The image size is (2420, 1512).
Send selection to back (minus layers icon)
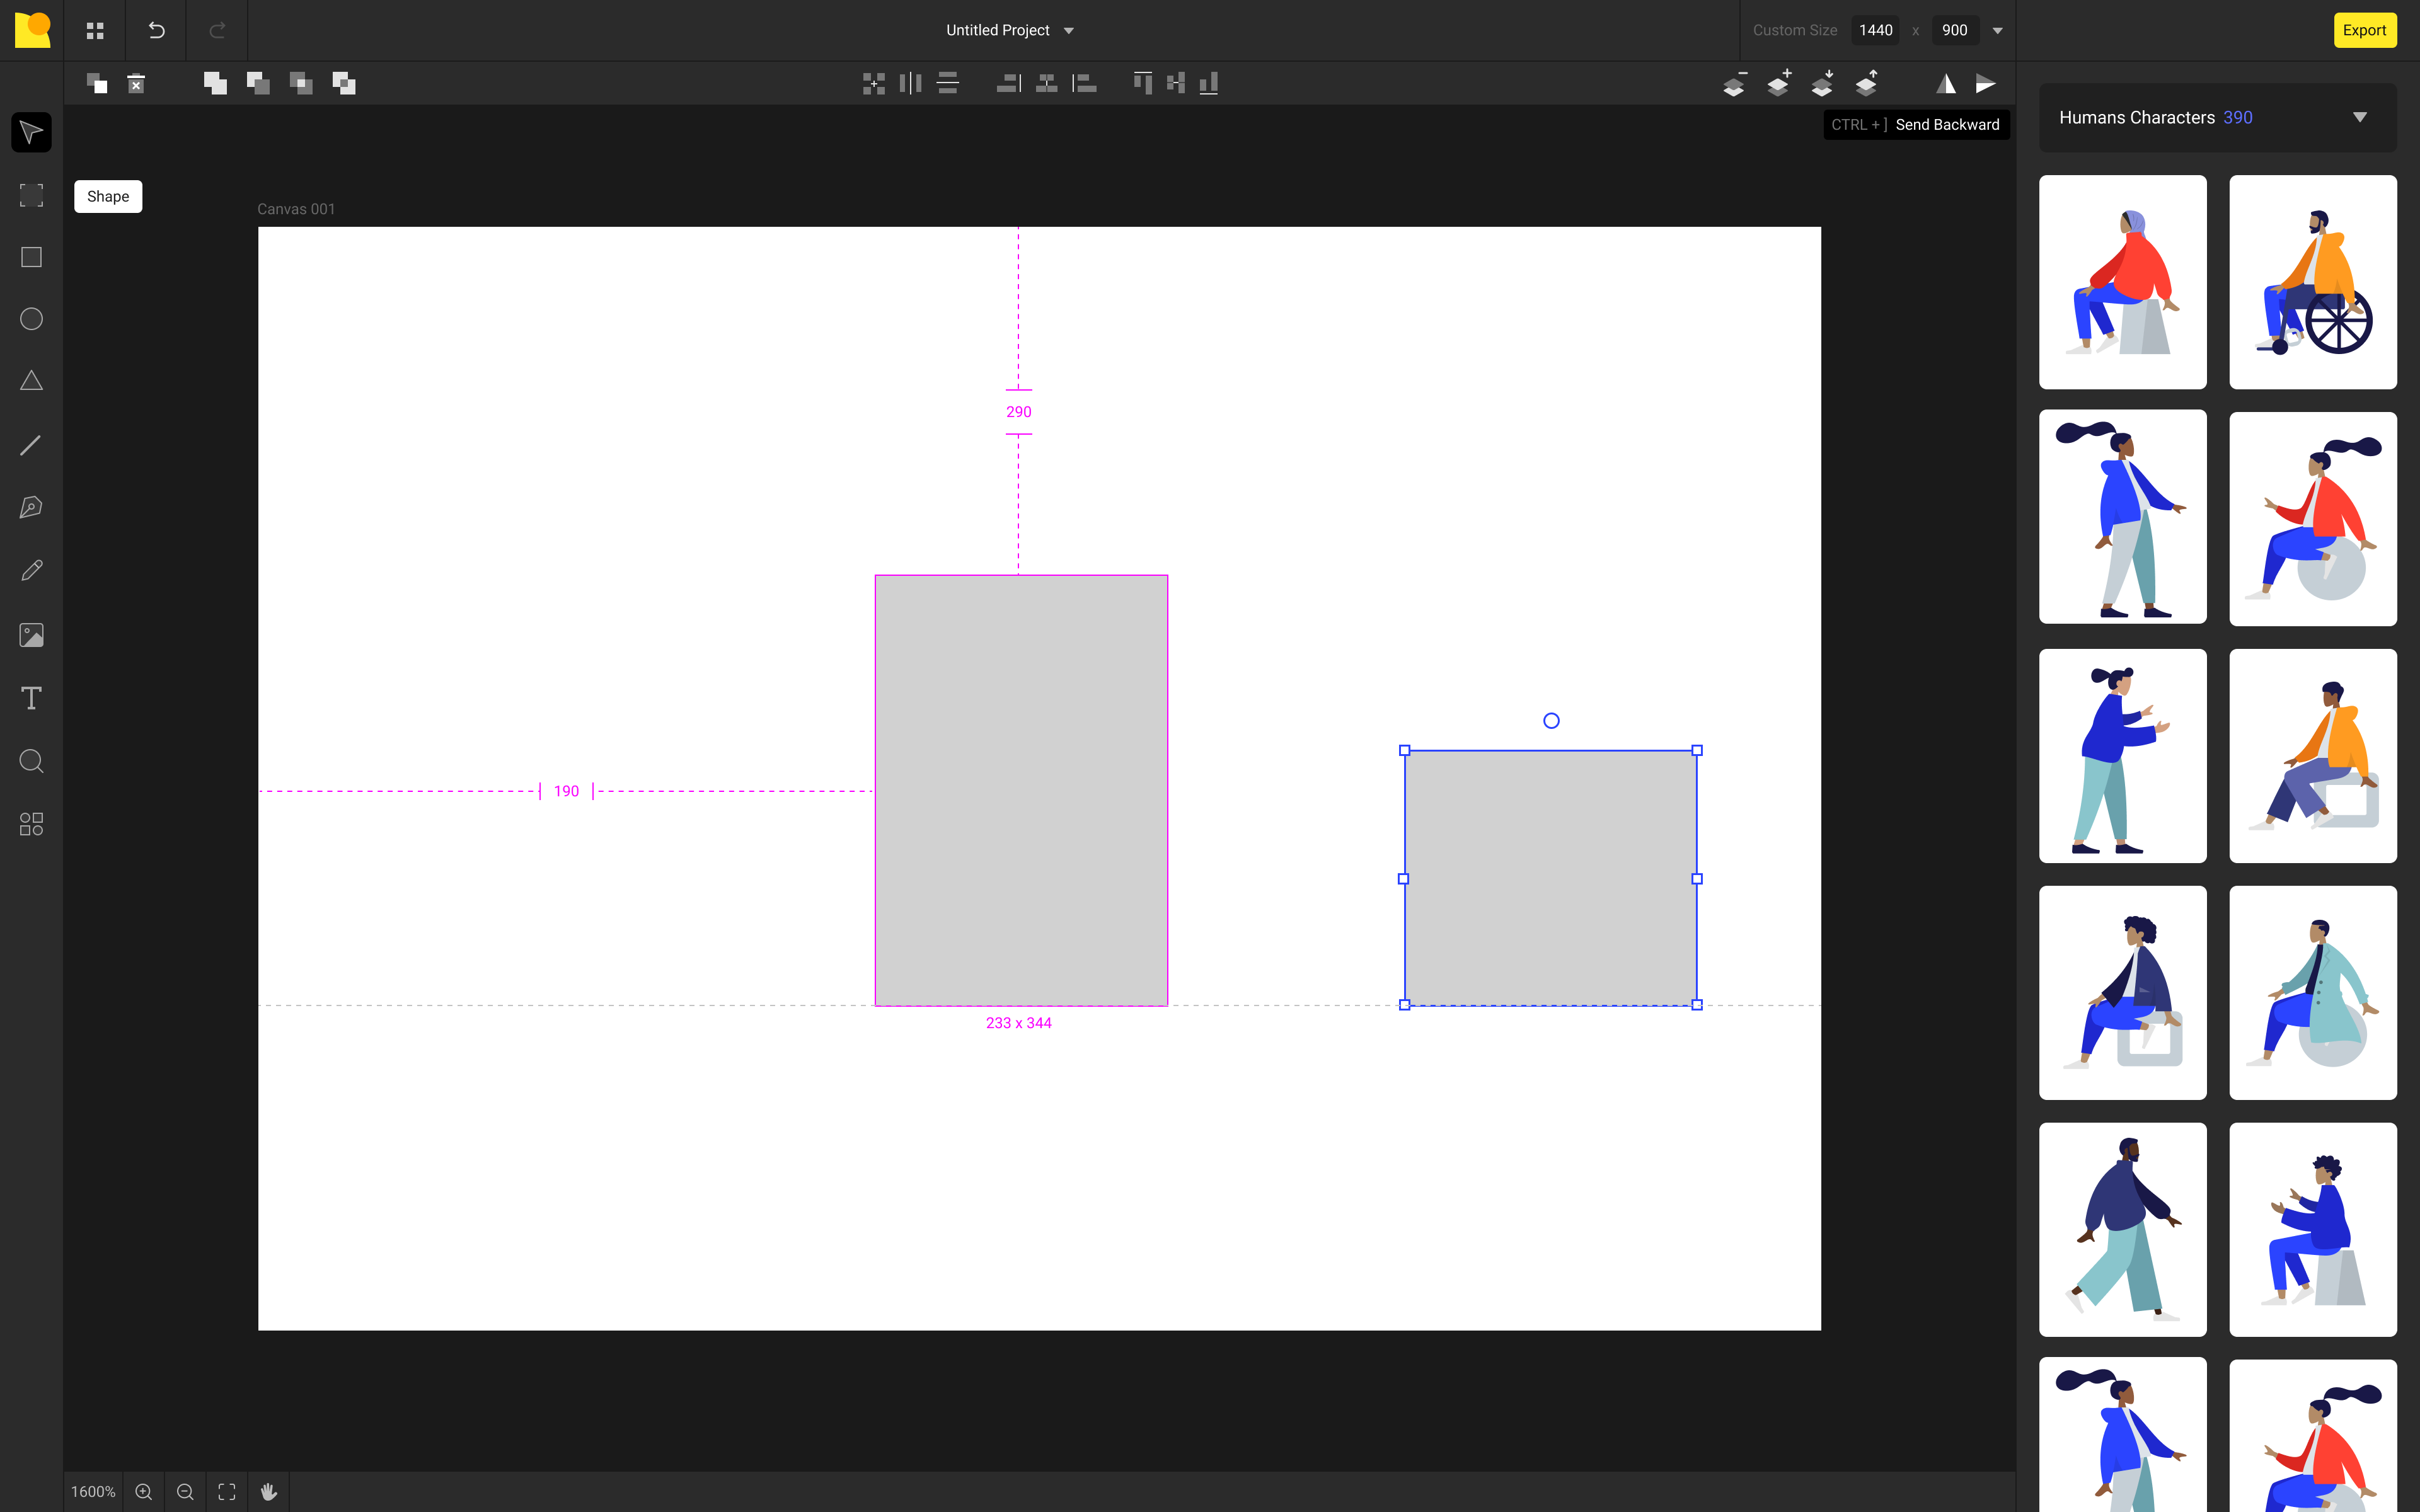click(x=1735, y=83)
